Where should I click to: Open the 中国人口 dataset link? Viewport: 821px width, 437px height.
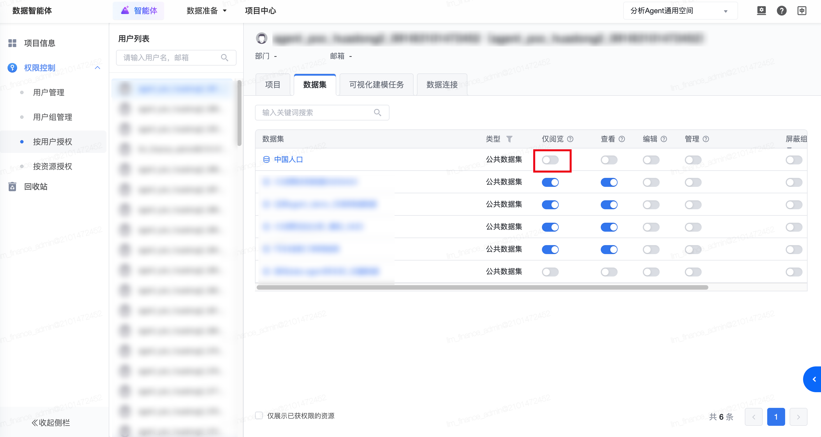pyautogui.click(x=288, y=159)
